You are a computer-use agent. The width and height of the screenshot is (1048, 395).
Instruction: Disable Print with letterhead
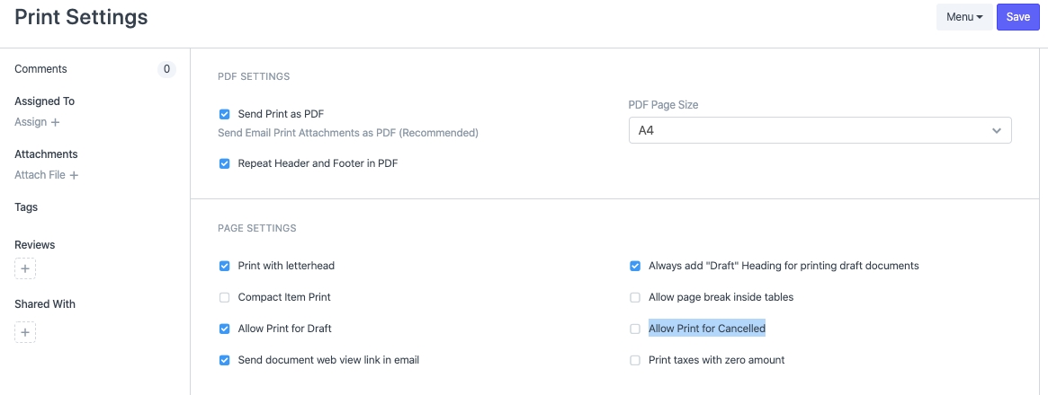(225, 266)
